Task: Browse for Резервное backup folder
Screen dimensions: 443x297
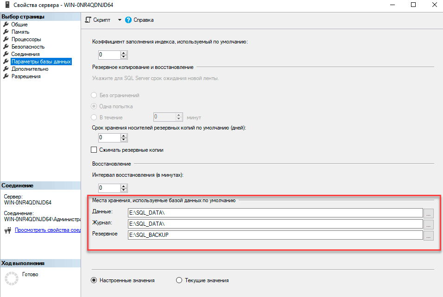Action: (429, 235)
